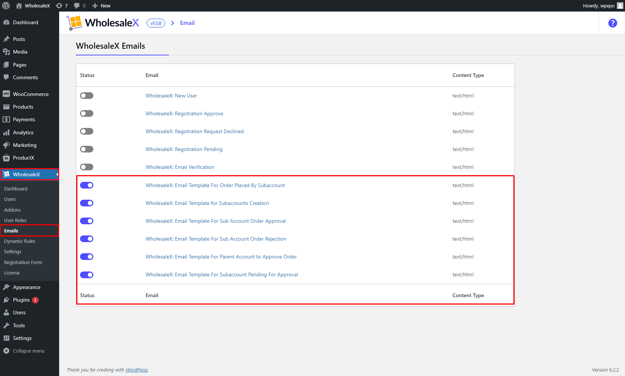Click the Appearance paintbrush icon
The height and width of the screenshot is (376, 625).
pyautogui.click(x=6, y=287)
